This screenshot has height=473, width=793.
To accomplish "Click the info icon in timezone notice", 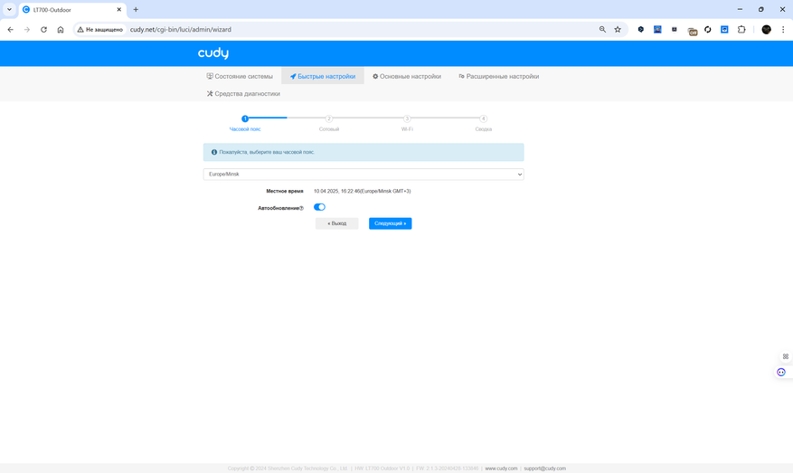I will (214, 152).
